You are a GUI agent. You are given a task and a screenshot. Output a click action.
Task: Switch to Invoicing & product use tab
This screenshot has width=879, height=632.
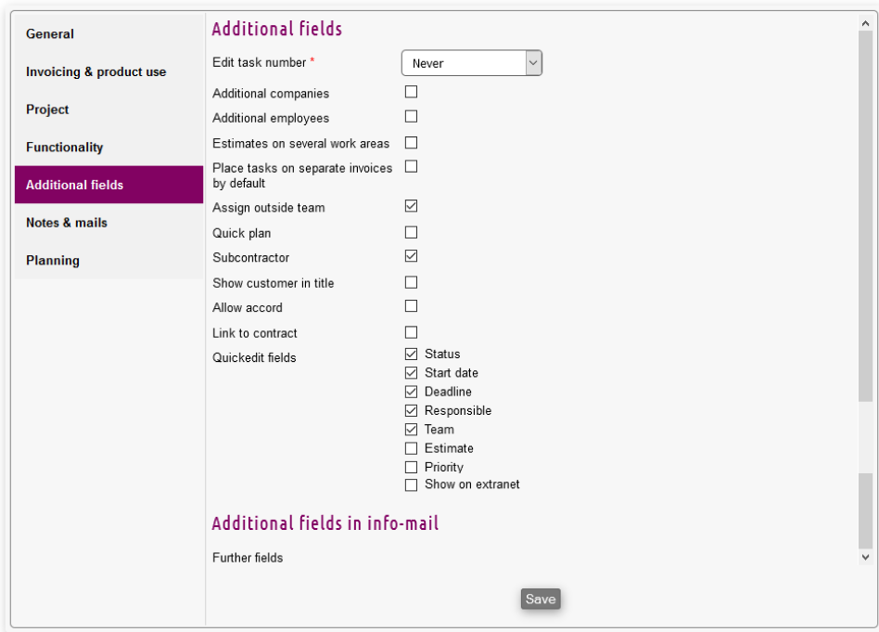pyautogui.click(x=96, y=71)
